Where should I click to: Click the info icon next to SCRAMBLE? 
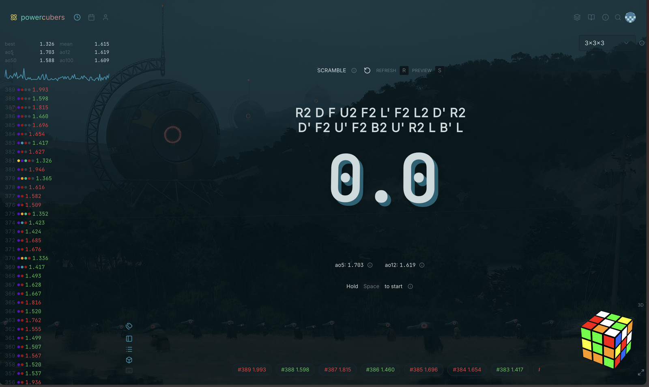pyautogui.click(x=354, y=71)
